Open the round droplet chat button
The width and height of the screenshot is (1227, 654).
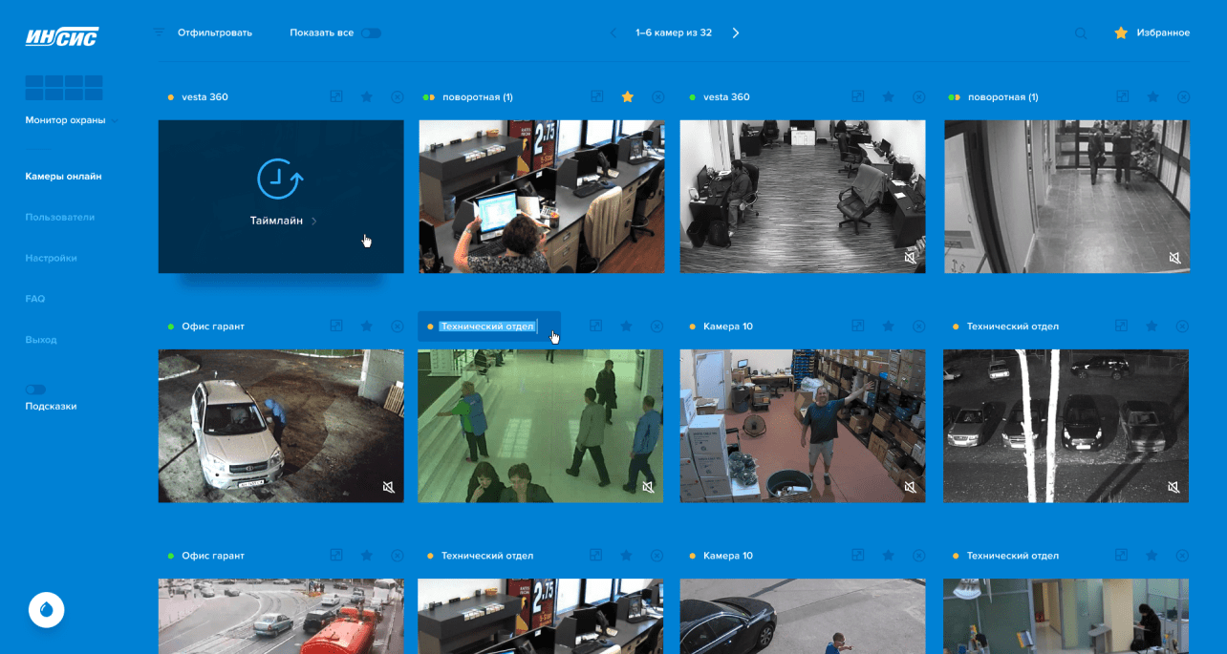point(47,609)
